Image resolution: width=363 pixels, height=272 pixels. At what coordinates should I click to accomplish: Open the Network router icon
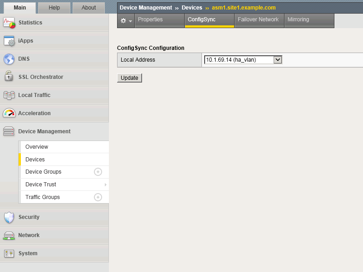(9, 235)
